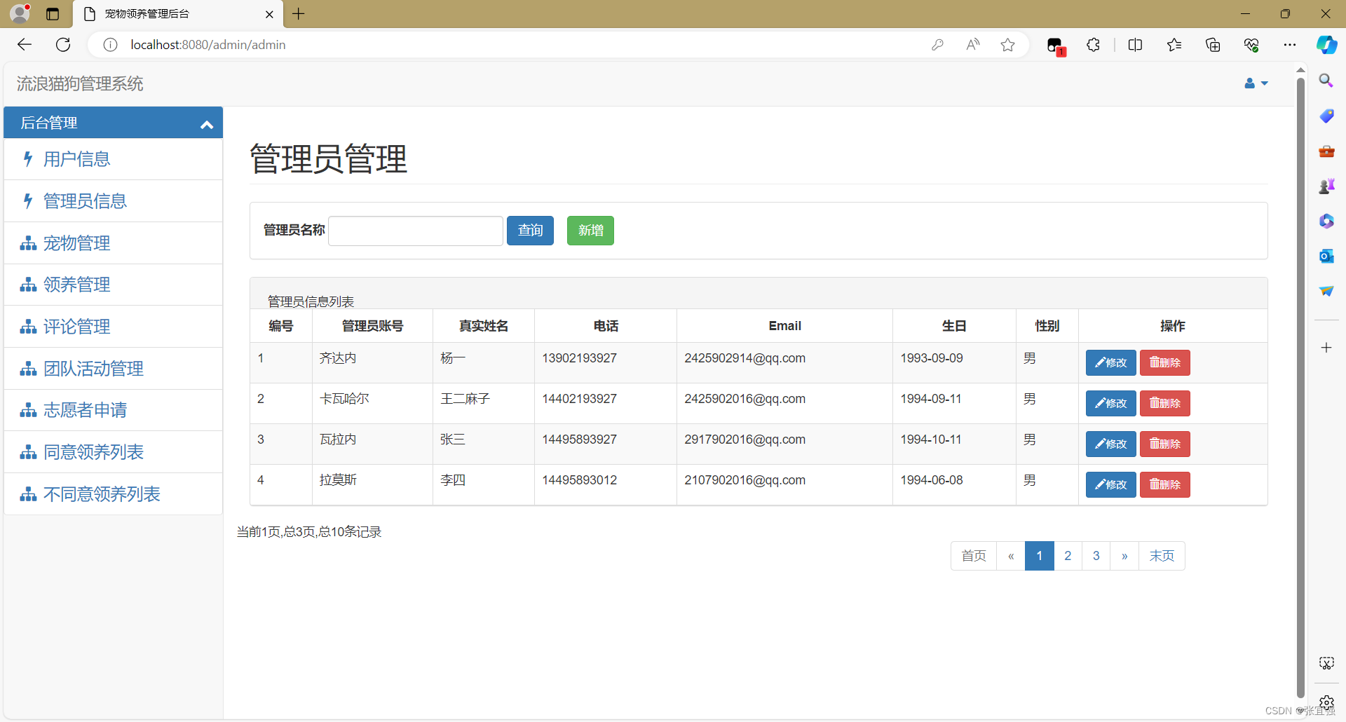Activate Read aloud icon in address bar
The height and width of the screenshot is (722, 1346).
972,45
